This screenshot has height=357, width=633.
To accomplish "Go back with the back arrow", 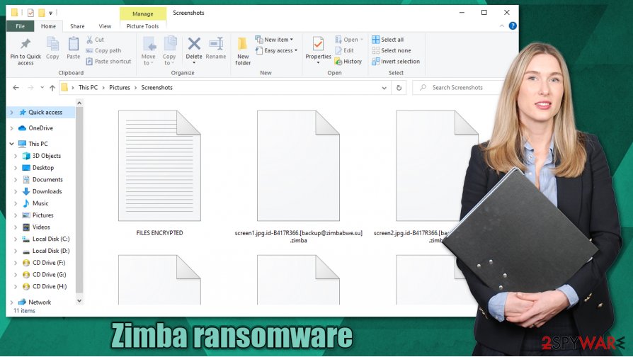I will (16, 88).
